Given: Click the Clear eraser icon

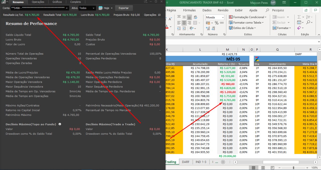Looking at the screenshot, I should tap(299, 28).
